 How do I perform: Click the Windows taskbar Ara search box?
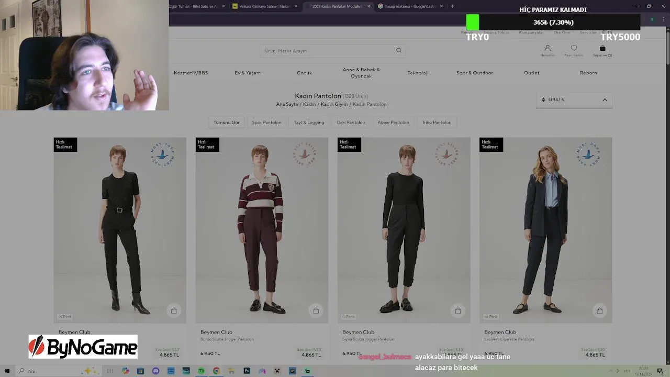pyautogui.click(x=58, y=371)
